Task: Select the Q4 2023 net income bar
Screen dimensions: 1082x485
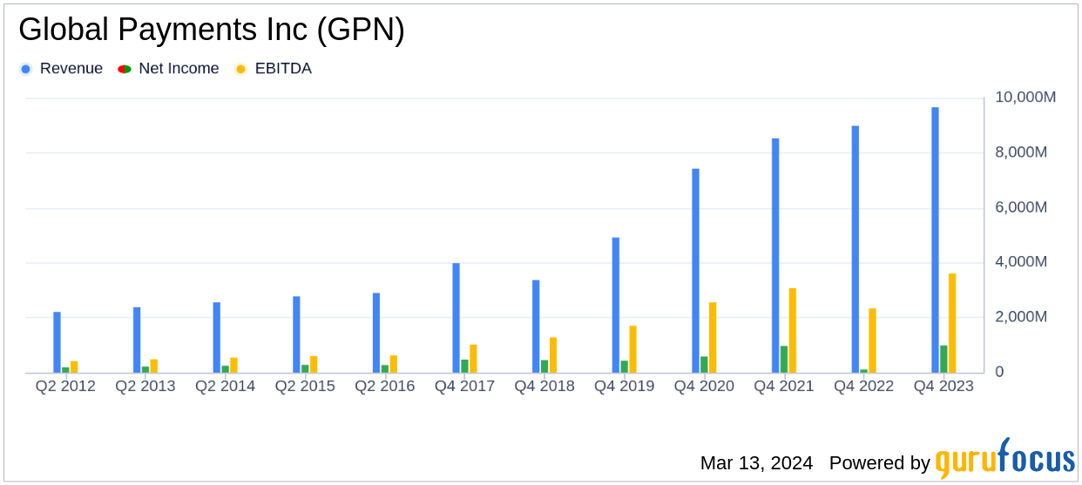Action: point(943,359)
